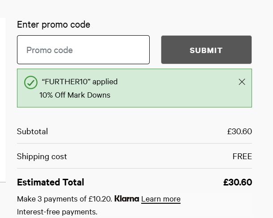Click the "FURTHER10" applied message text

(80, 82)
